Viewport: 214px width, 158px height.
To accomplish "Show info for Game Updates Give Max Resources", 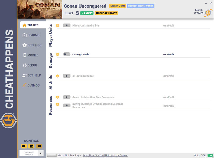I will [57, 97].
